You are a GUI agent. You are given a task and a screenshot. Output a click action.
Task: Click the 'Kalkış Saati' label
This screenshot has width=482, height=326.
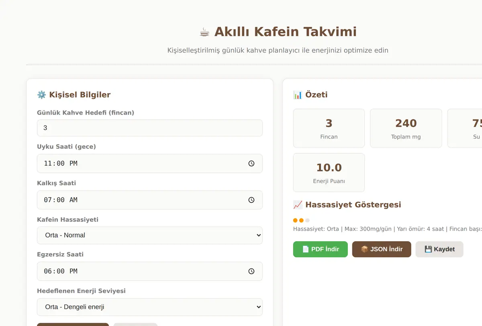[x=57, y=183]
